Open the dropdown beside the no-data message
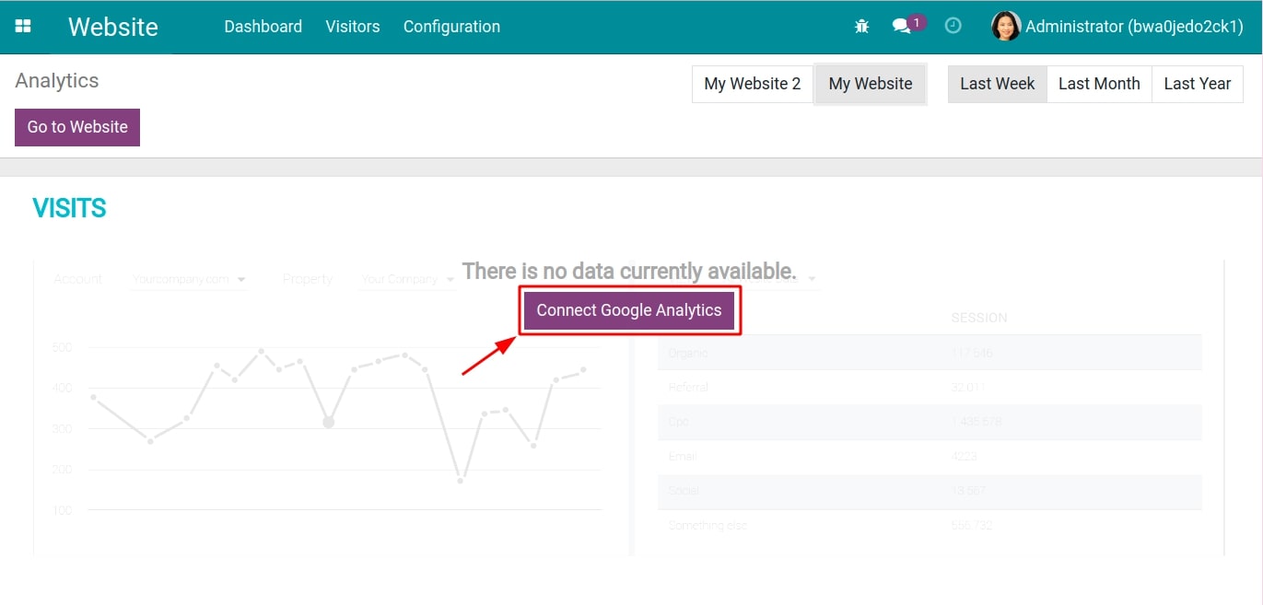Image resolution: width=1263 pixels, height=605 pixels. tap(811, 276)
